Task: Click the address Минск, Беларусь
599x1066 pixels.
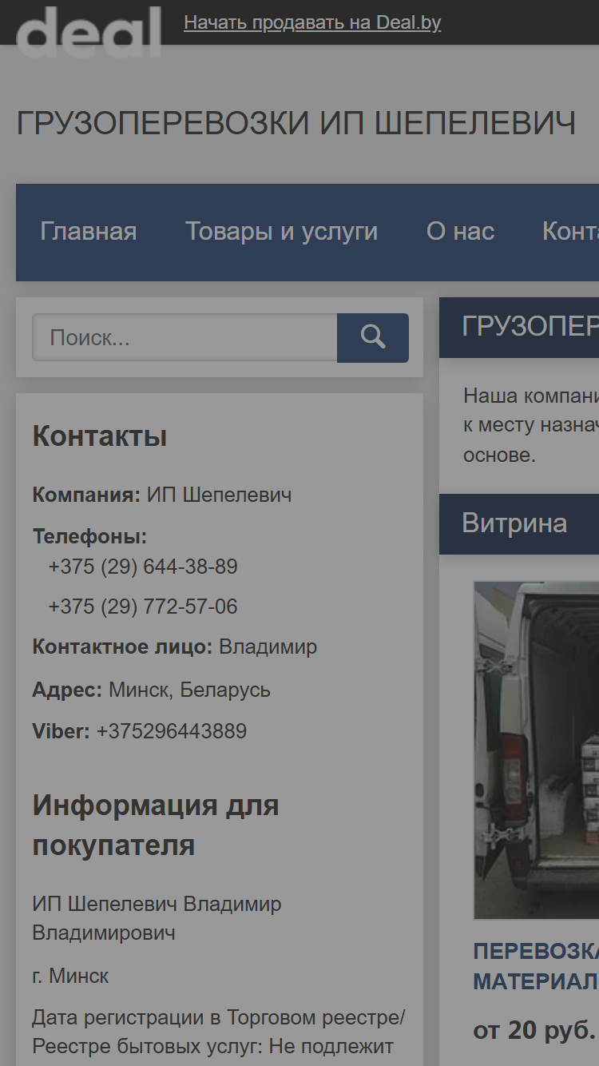Action: [190, 690]
